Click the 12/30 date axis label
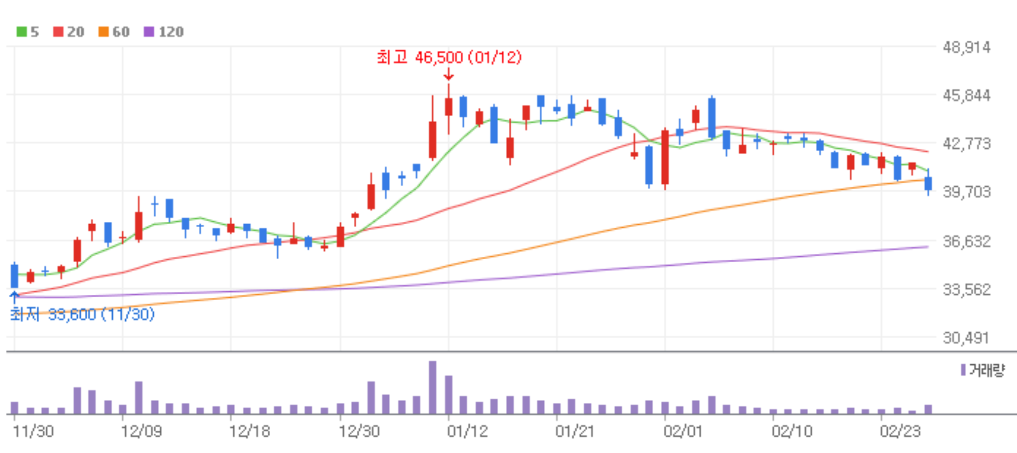This screenshot has width=1017, height=453. click(x=359, y=431)
